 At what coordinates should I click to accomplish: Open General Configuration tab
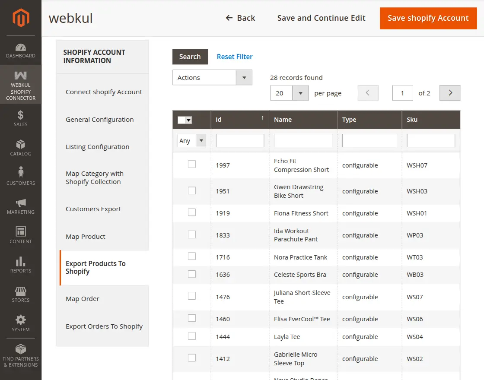[100, 120]
